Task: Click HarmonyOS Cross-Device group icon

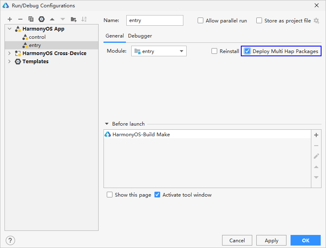Action: click(18, 53)
